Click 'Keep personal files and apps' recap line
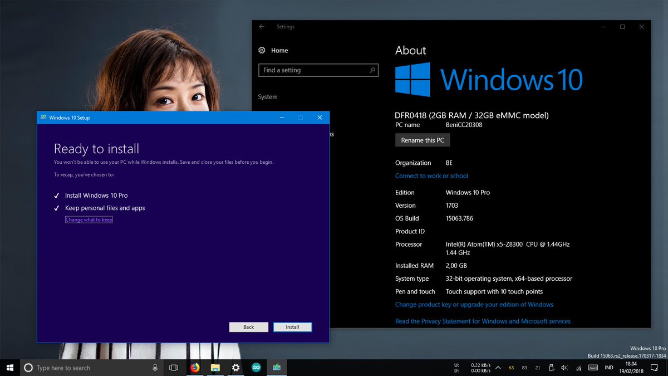 click(105, 208)
